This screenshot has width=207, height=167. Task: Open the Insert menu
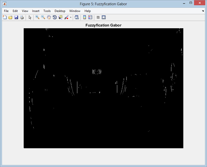[x=36, y=11]
